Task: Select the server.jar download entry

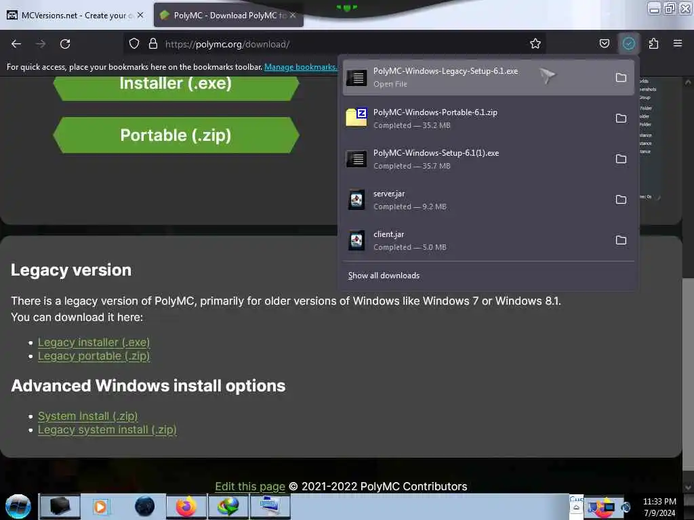Action: coord(489,200)
